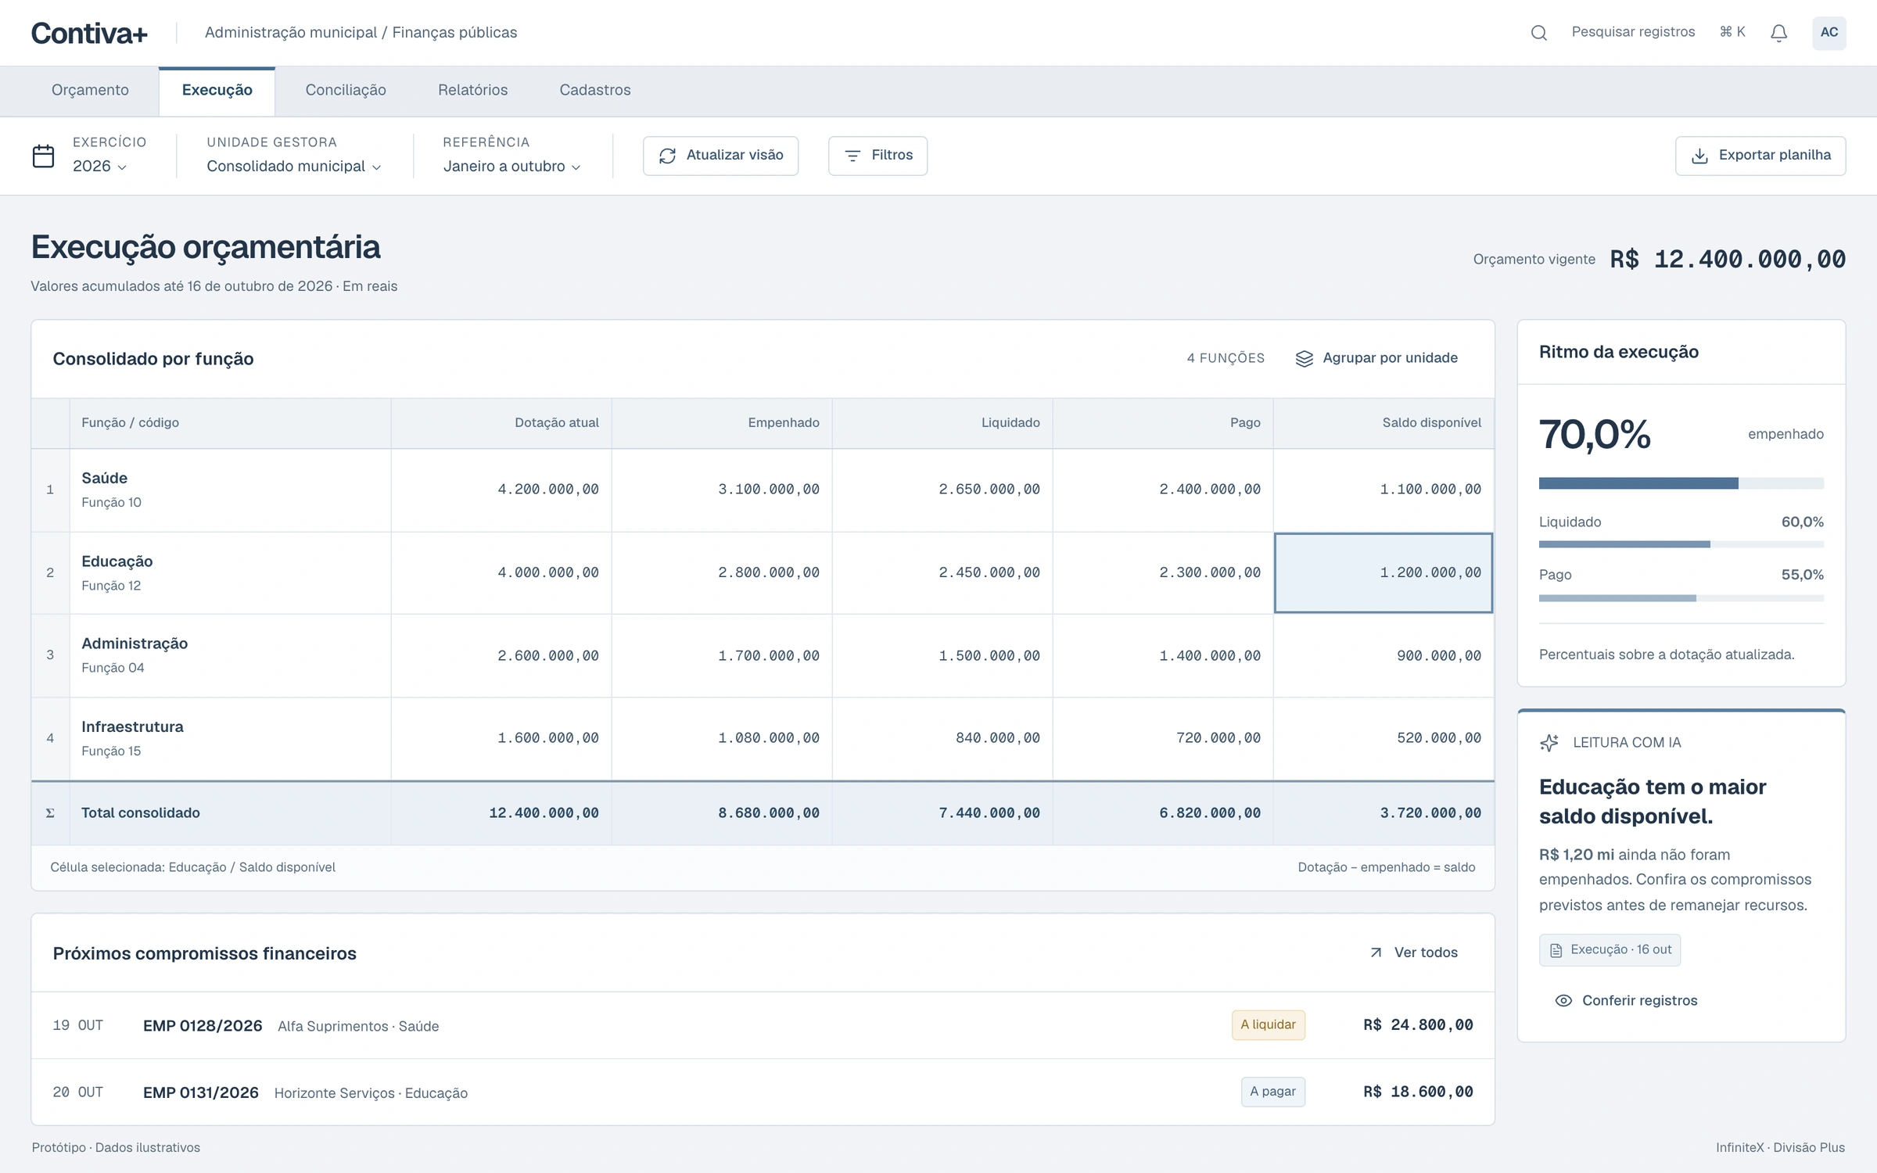Click the Execução · 16 out source chip
This screenshot has height=1173, width=1877.
1610,950
